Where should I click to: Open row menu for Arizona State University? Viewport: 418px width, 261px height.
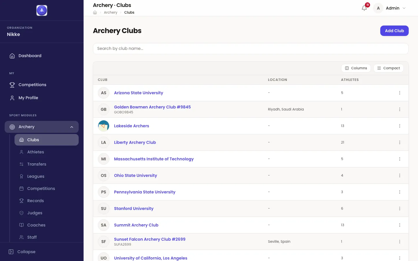tap(400, 93)
